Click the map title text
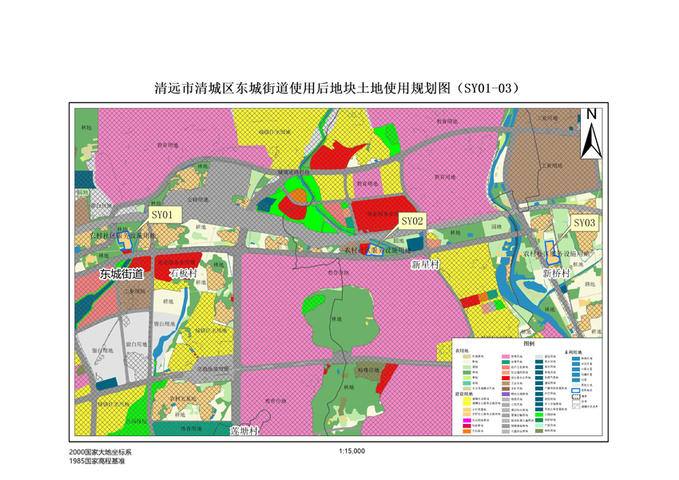 tap(337, 88)
